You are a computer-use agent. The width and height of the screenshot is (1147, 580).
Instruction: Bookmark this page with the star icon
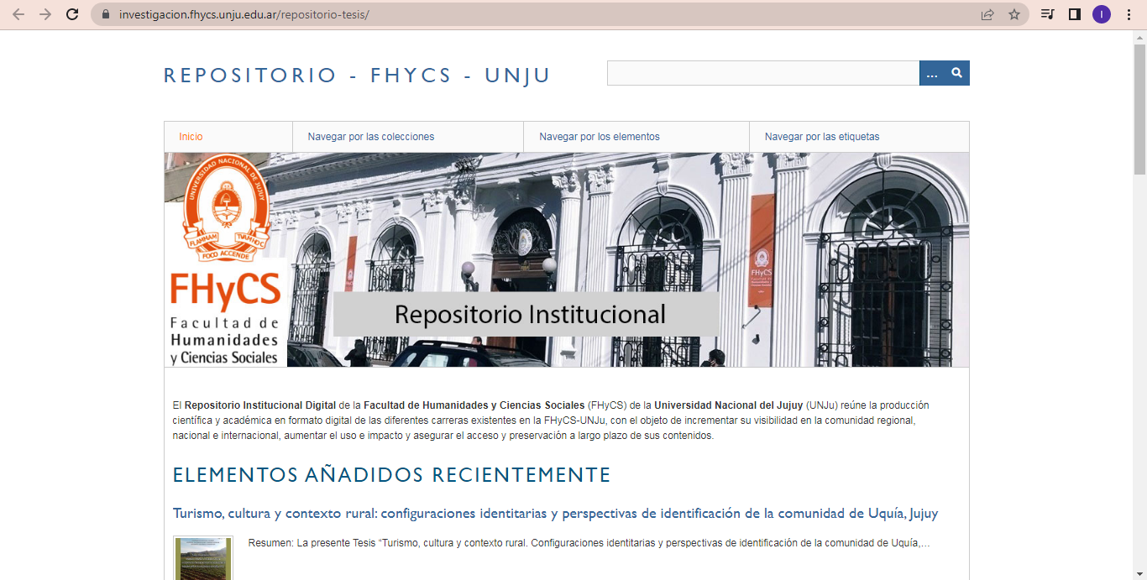pyautogui.click(x=1014, y=14)
